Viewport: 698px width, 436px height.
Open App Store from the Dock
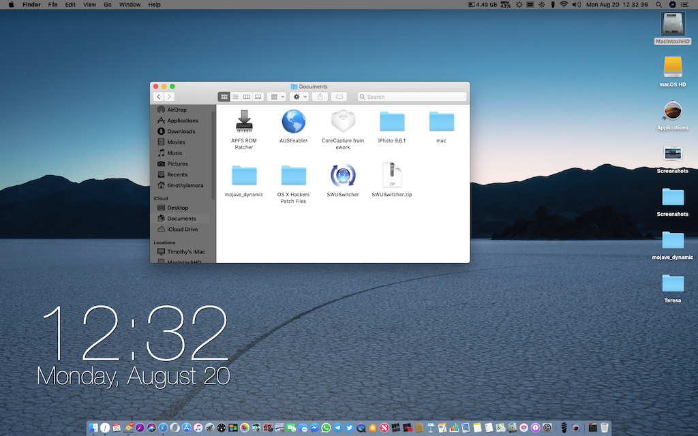tap(187, 428)
